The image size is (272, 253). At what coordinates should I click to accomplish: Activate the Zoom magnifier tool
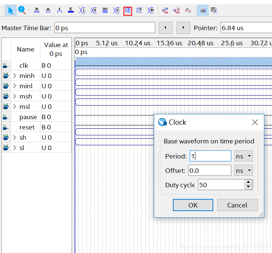click(x=22, y=10)
